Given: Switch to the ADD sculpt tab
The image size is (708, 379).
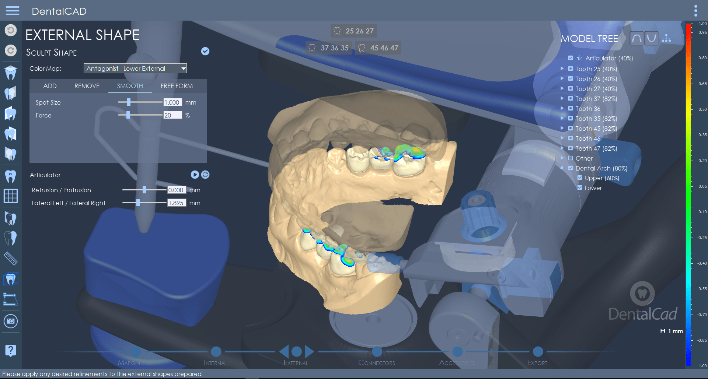Looking at the screenshot, I should point(50,86).
